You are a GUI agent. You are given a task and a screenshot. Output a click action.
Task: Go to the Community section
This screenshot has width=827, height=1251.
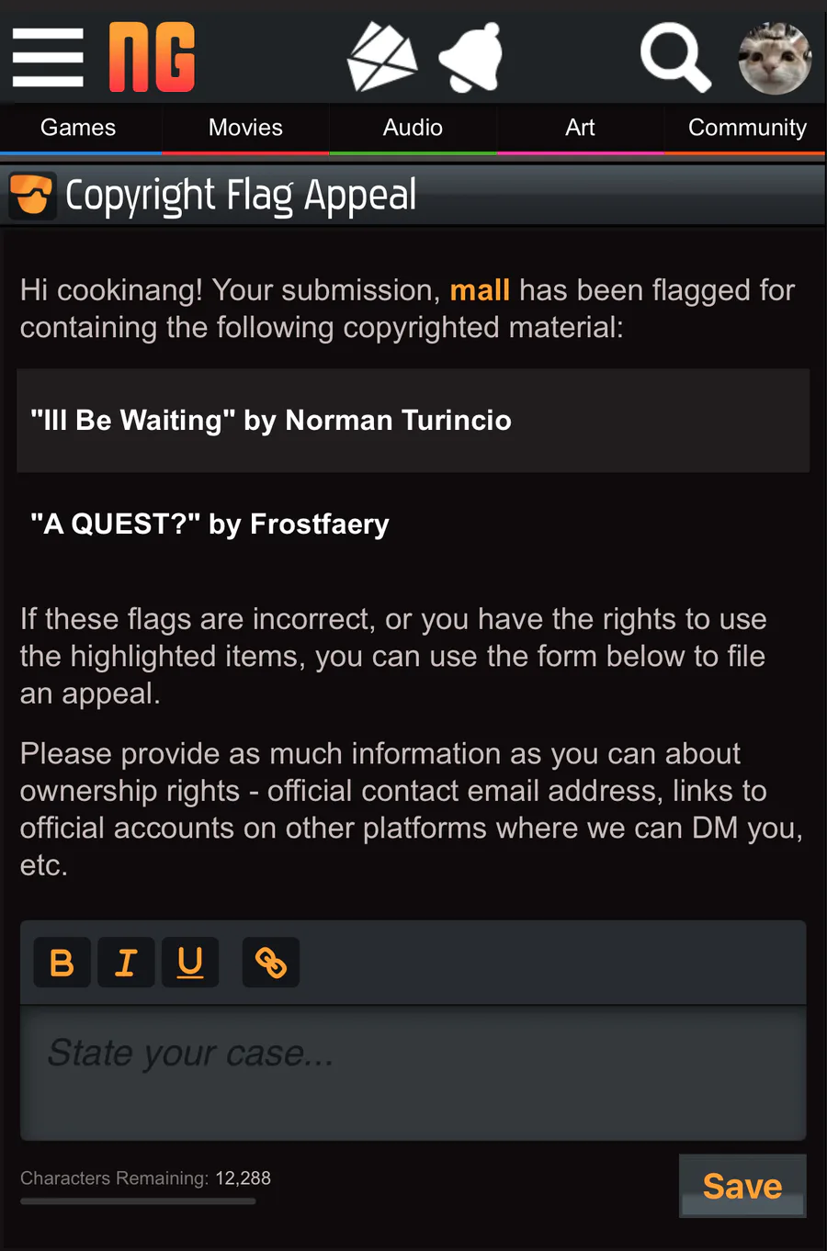click(747, 128)
